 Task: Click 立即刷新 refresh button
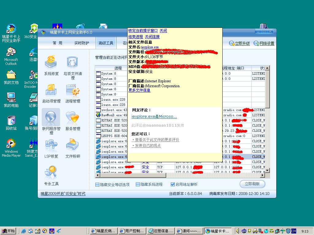point(252,184)
